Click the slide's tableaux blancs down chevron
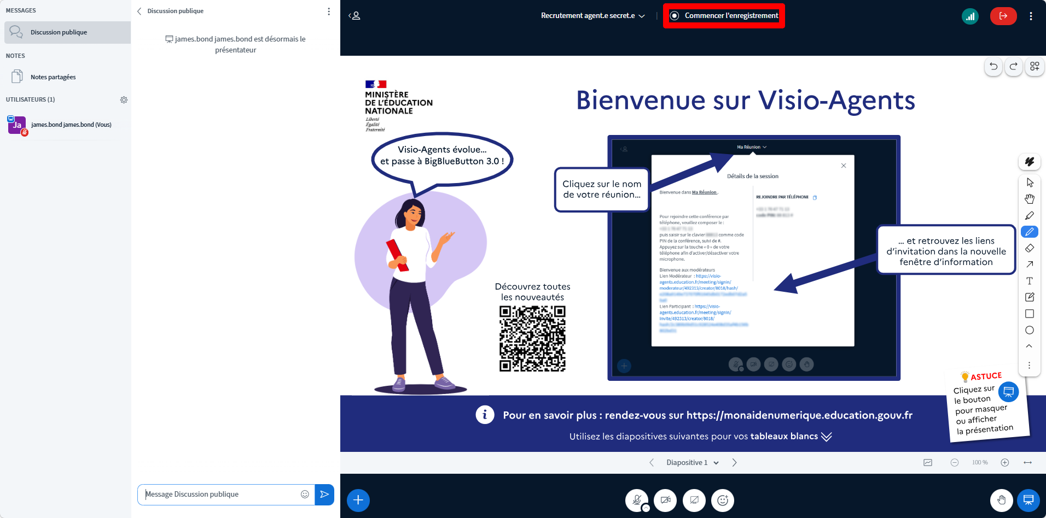 826,437
